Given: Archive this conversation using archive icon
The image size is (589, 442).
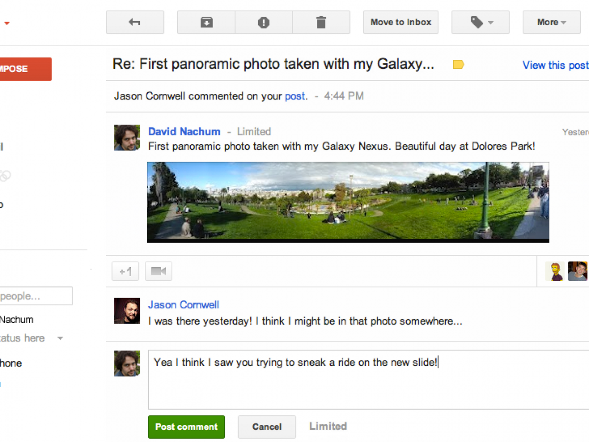Looking at the screenshot, I should coord(206,23).
